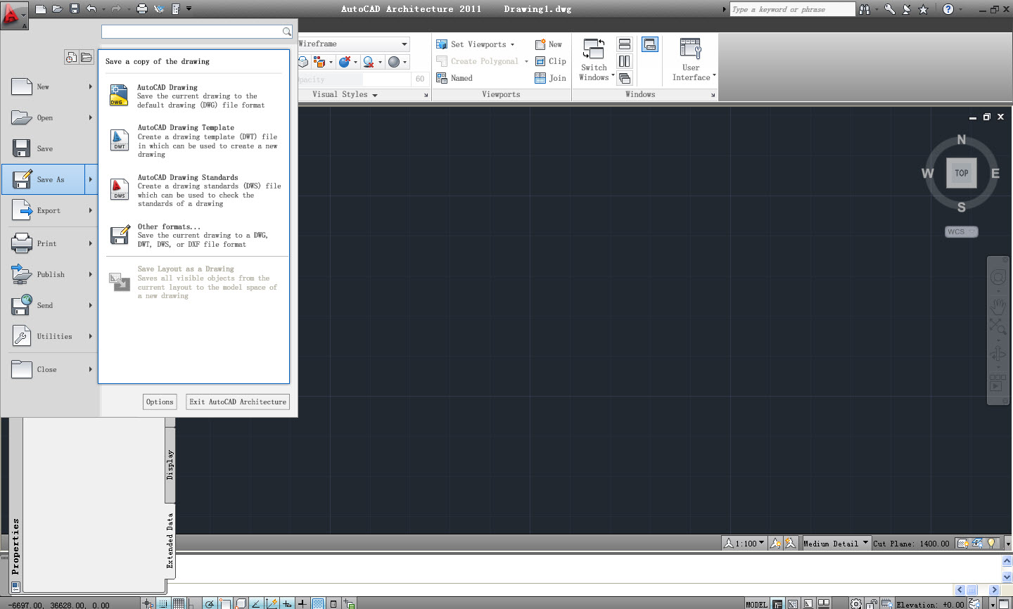Click Exit AutoCAD Architecture button
1013x609 pixels.
[238, 402]
